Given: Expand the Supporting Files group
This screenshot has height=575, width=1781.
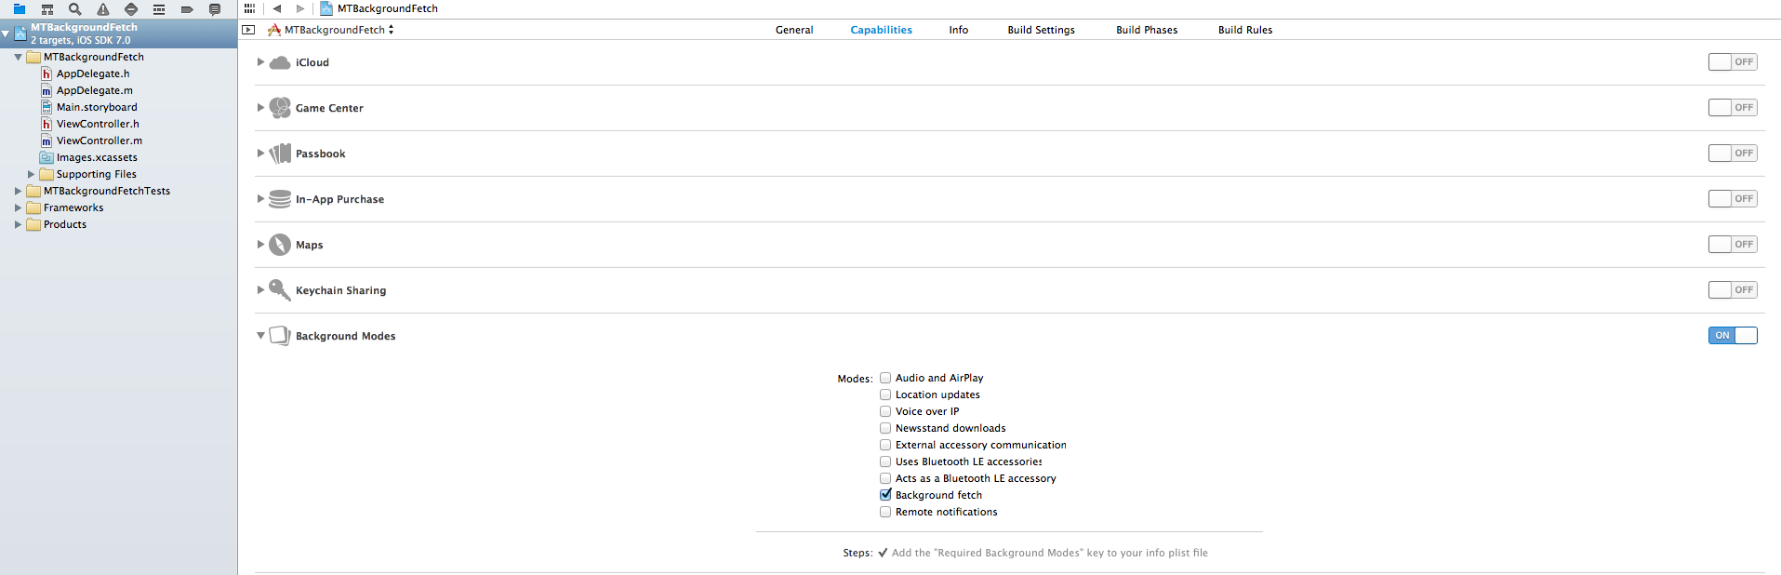Looking at the screenshot, I should tap(31, 174).
